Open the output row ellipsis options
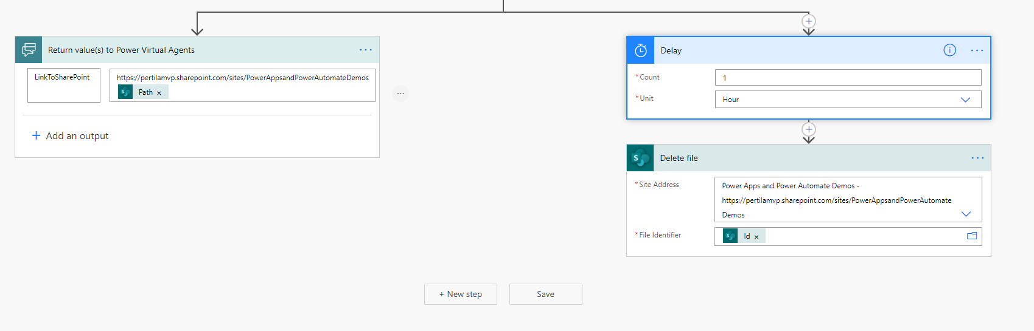This screenshot has height=331, width=1034. click(x=400, y=94)
